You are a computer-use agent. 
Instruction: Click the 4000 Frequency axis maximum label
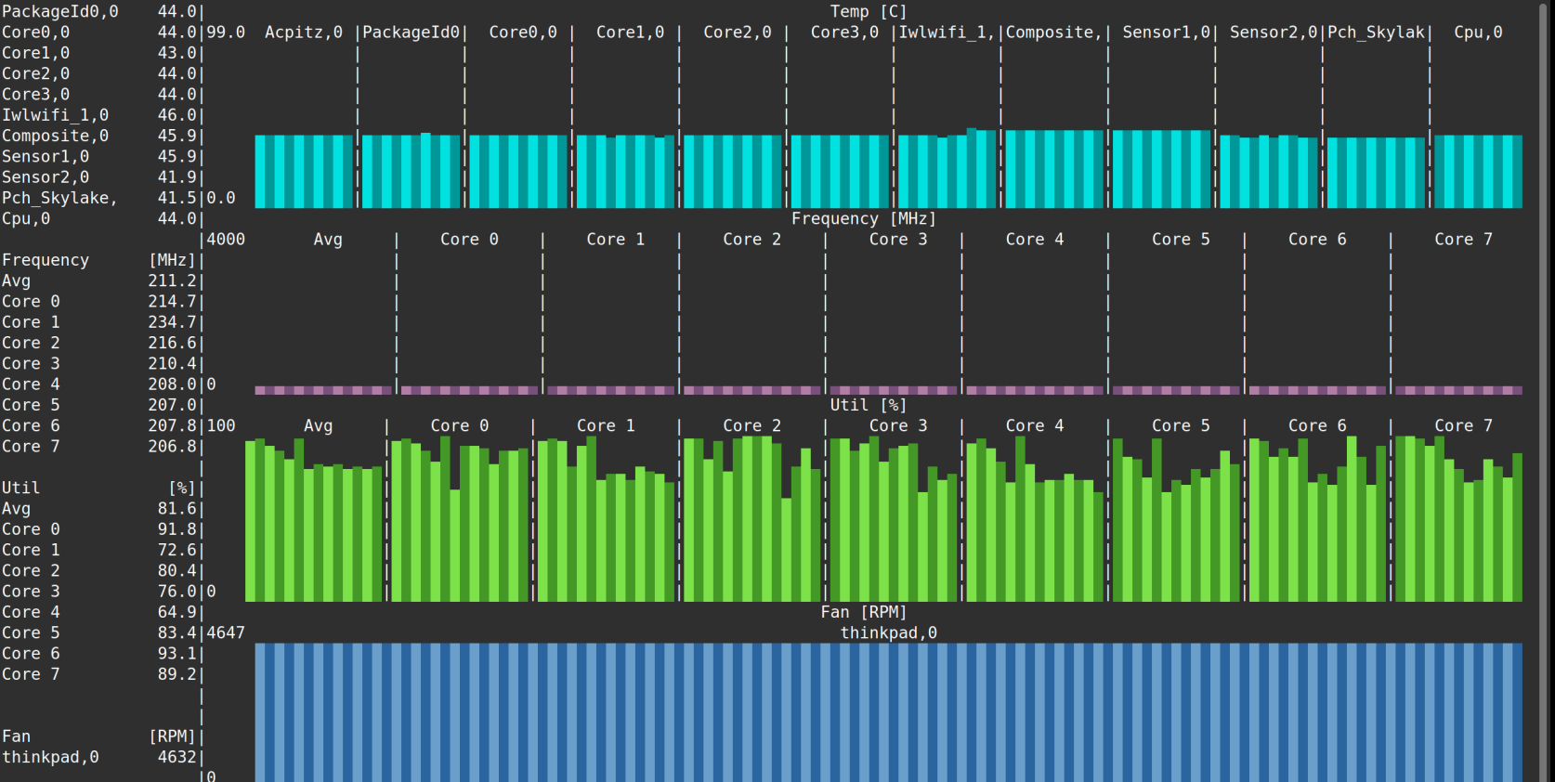tap(226, 240)
